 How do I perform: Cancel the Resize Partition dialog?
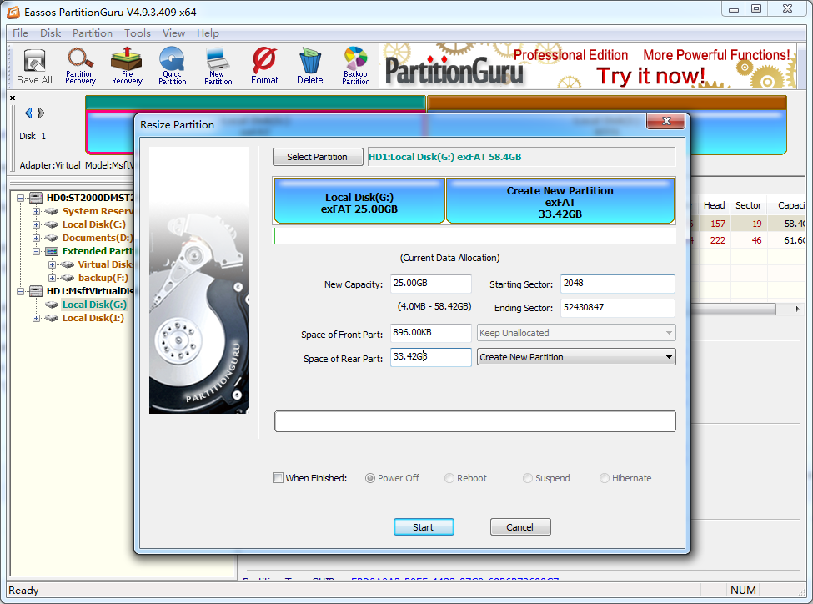[520, 527]
